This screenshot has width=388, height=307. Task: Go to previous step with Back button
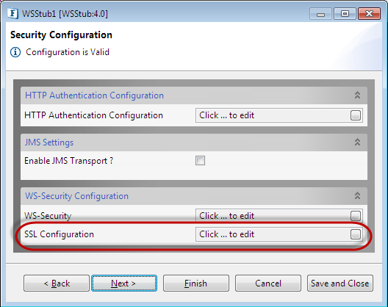(57, 283)
